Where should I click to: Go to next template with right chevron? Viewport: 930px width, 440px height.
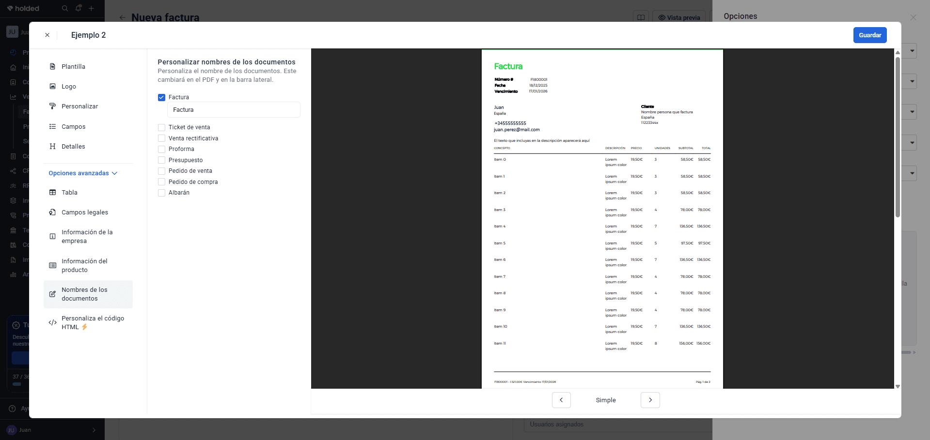click(650, 400)
